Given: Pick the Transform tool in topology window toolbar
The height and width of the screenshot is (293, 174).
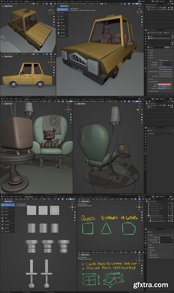Looking at the screenshot, I should coord(8,221).
